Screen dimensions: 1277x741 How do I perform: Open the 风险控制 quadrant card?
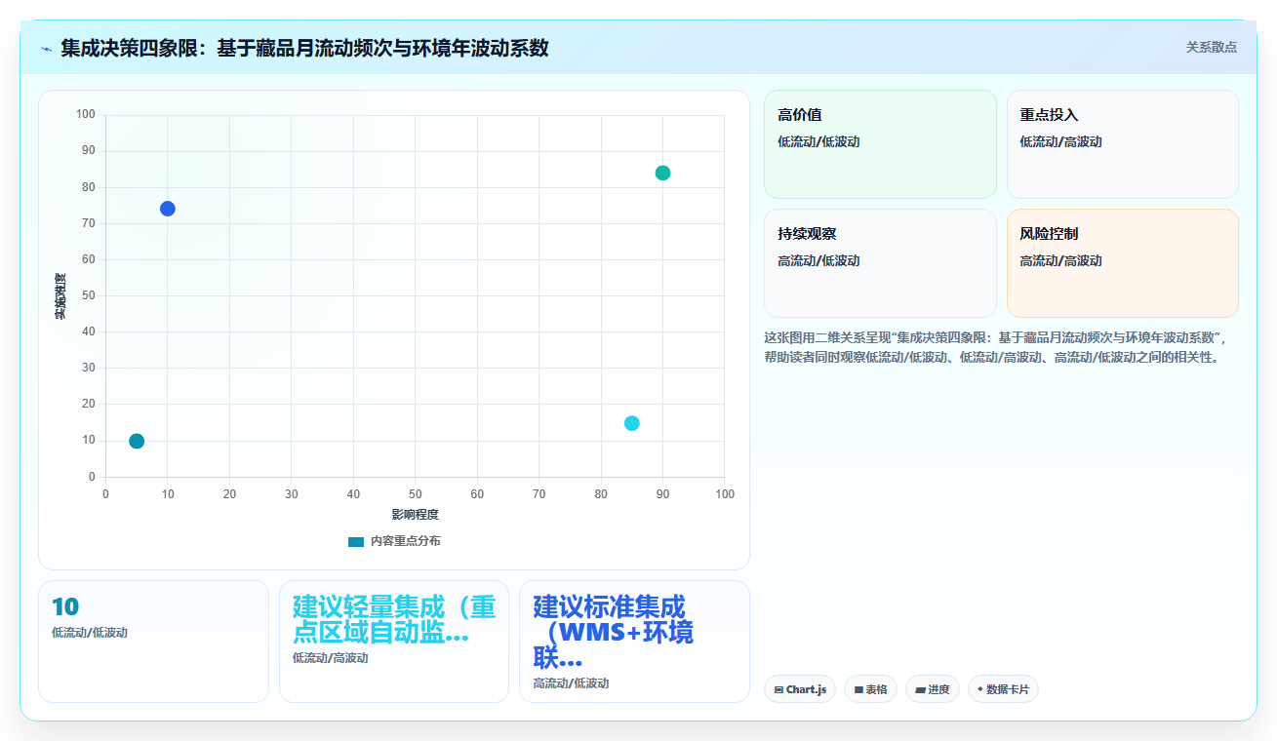point(1122,263)
